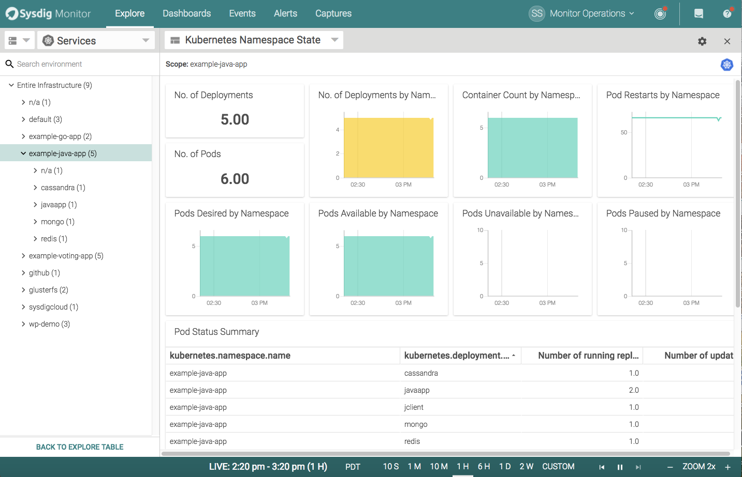Switch the time window to 2W
Viewport: 742px width, 477px height.
click(526, 466)
